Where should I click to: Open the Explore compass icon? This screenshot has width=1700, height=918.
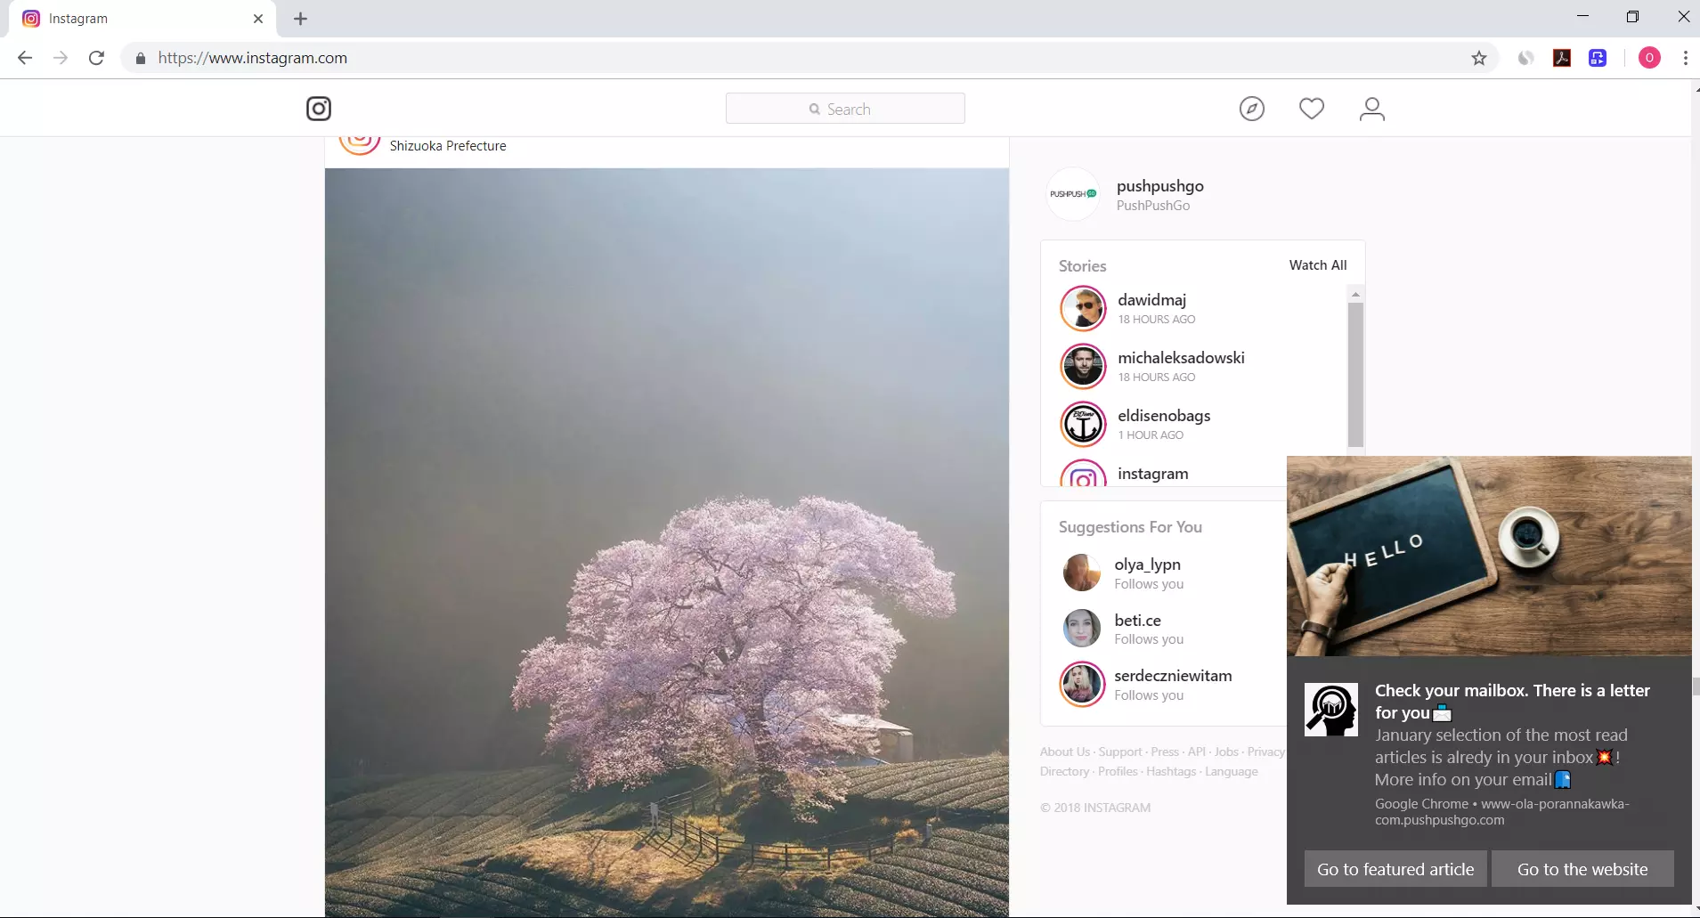tap(1252, 109)
